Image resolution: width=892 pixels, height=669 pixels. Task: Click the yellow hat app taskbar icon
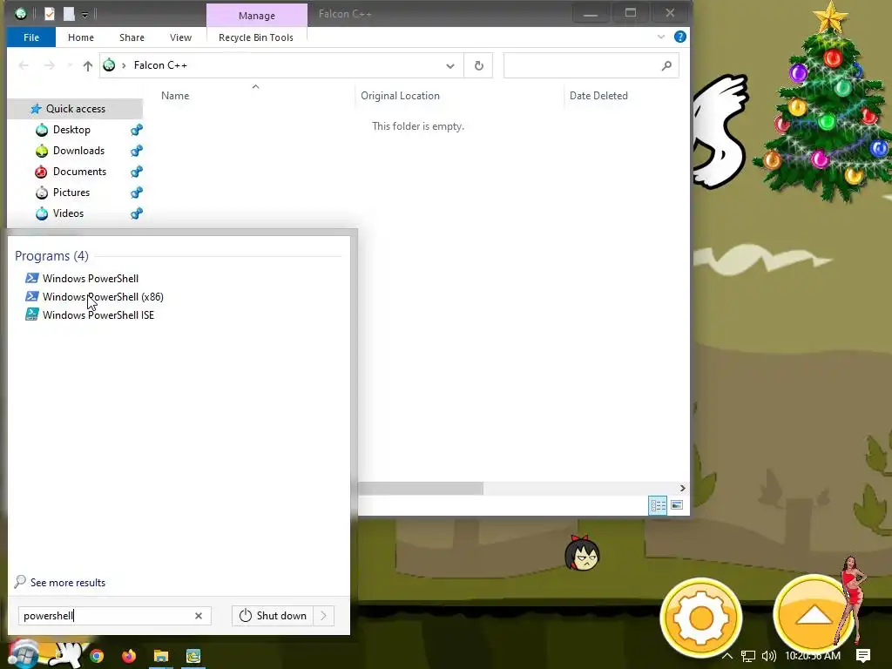(x=193, y=656)
